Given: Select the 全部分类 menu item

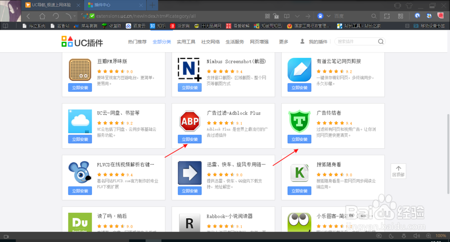Looking at the screenshot, I should point(162,42).
